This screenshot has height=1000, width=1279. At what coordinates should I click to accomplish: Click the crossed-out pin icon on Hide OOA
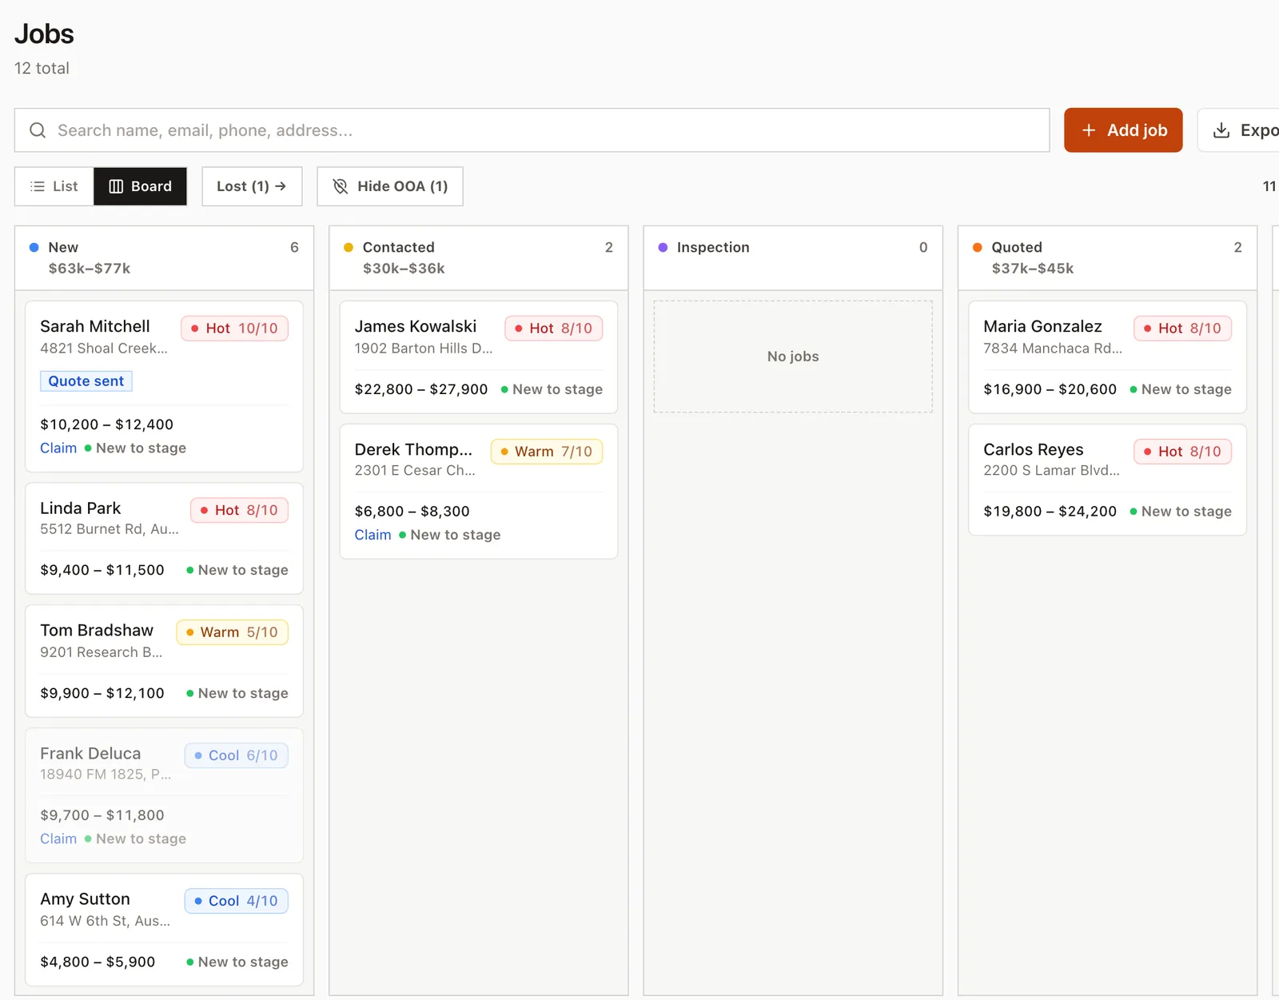341,186
